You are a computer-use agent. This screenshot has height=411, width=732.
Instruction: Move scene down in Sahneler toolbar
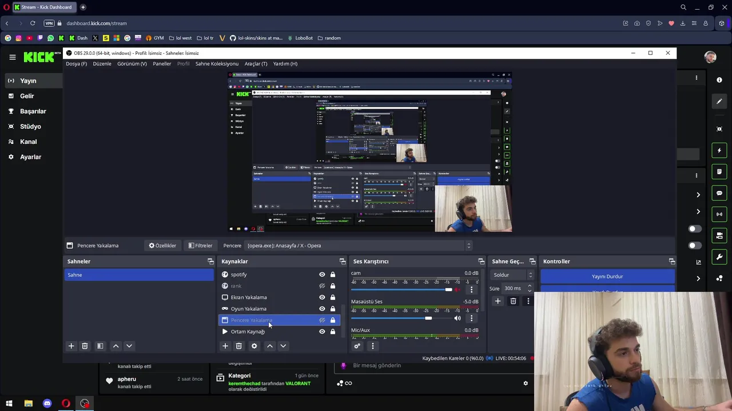tap(129, 346)
